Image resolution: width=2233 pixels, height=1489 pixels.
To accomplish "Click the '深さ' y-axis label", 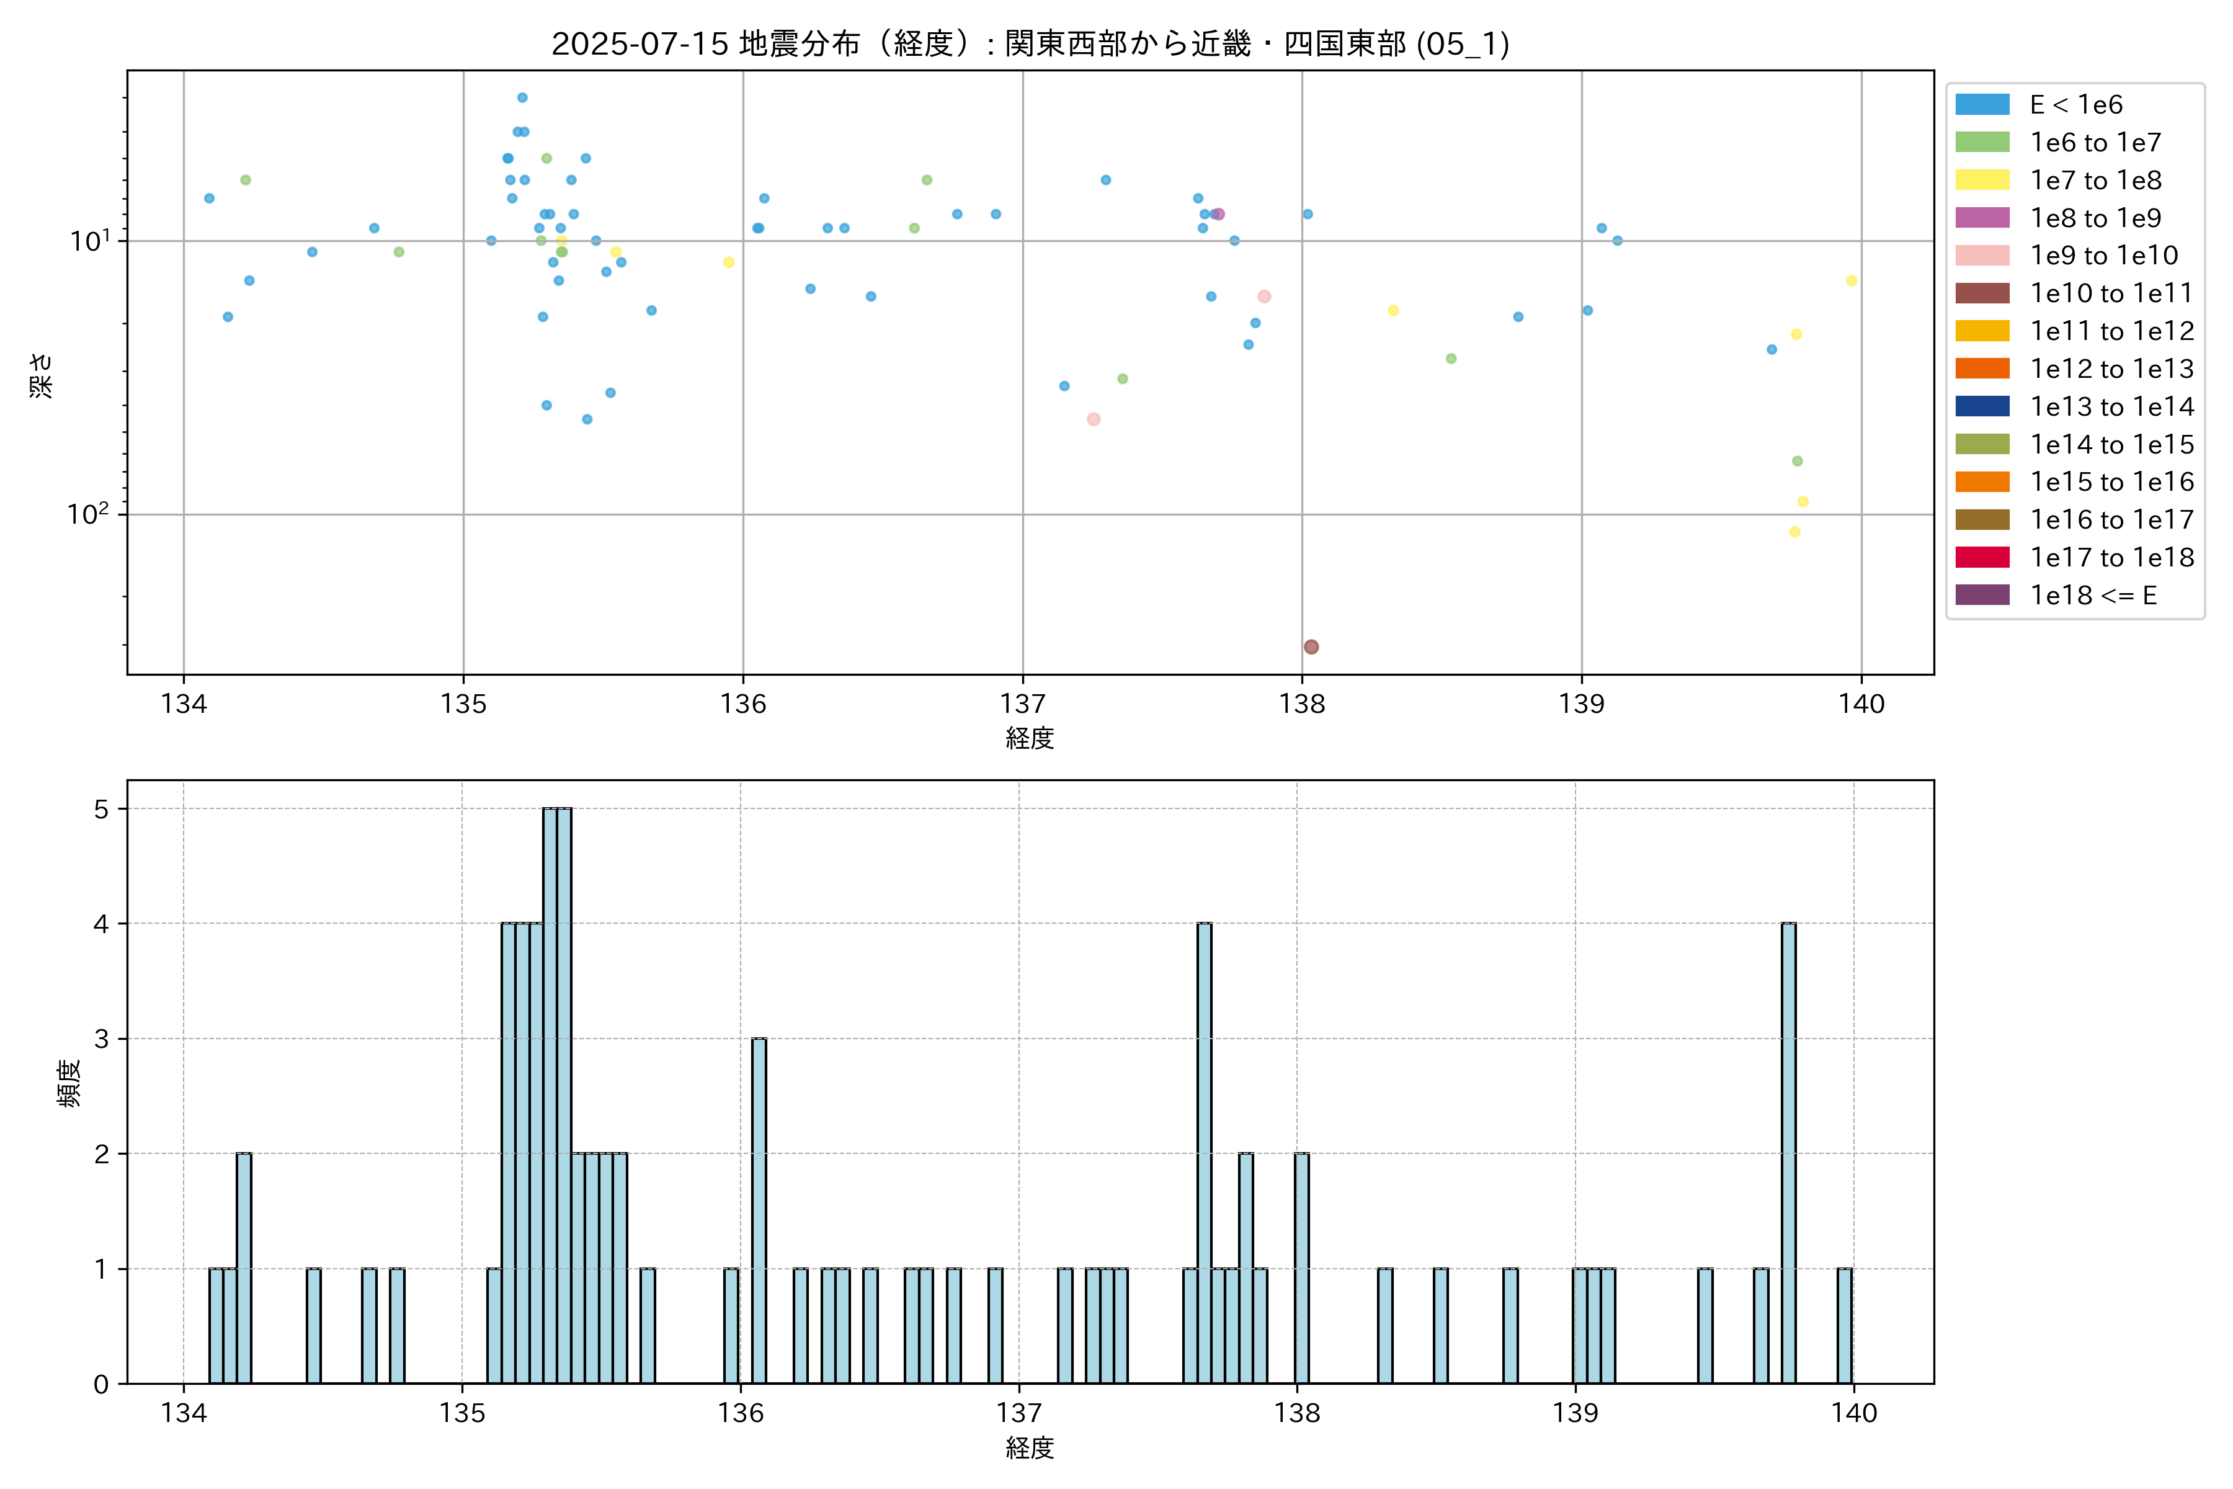I will (42, 375).
